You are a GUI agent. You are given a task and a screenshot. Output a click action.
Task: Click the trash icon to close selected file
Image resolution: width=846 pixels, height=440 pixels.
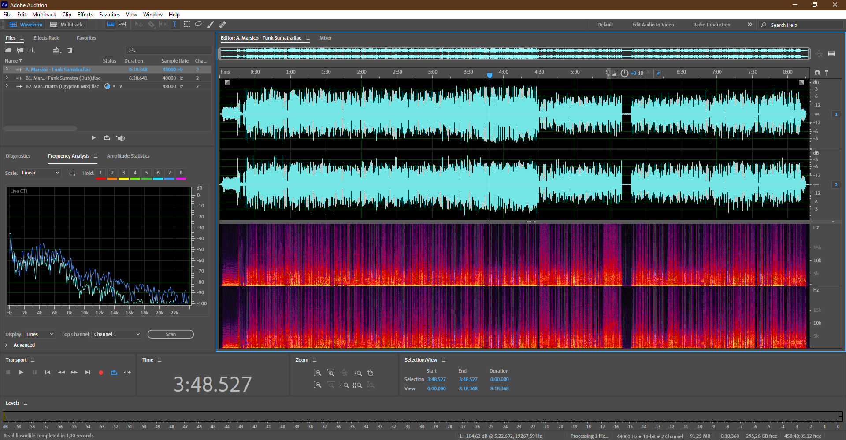70,50
